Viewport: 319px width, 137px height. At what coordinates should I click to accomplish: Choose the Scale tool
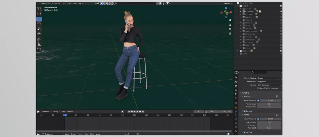click(x=39, y=29)
